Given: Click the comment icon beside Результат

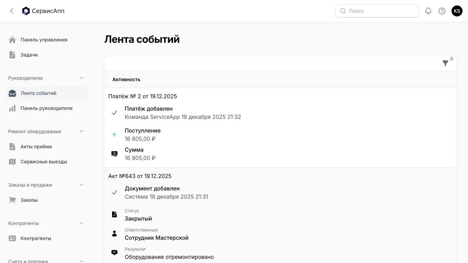Looking at the screenshot, I should tap(114, 253).
